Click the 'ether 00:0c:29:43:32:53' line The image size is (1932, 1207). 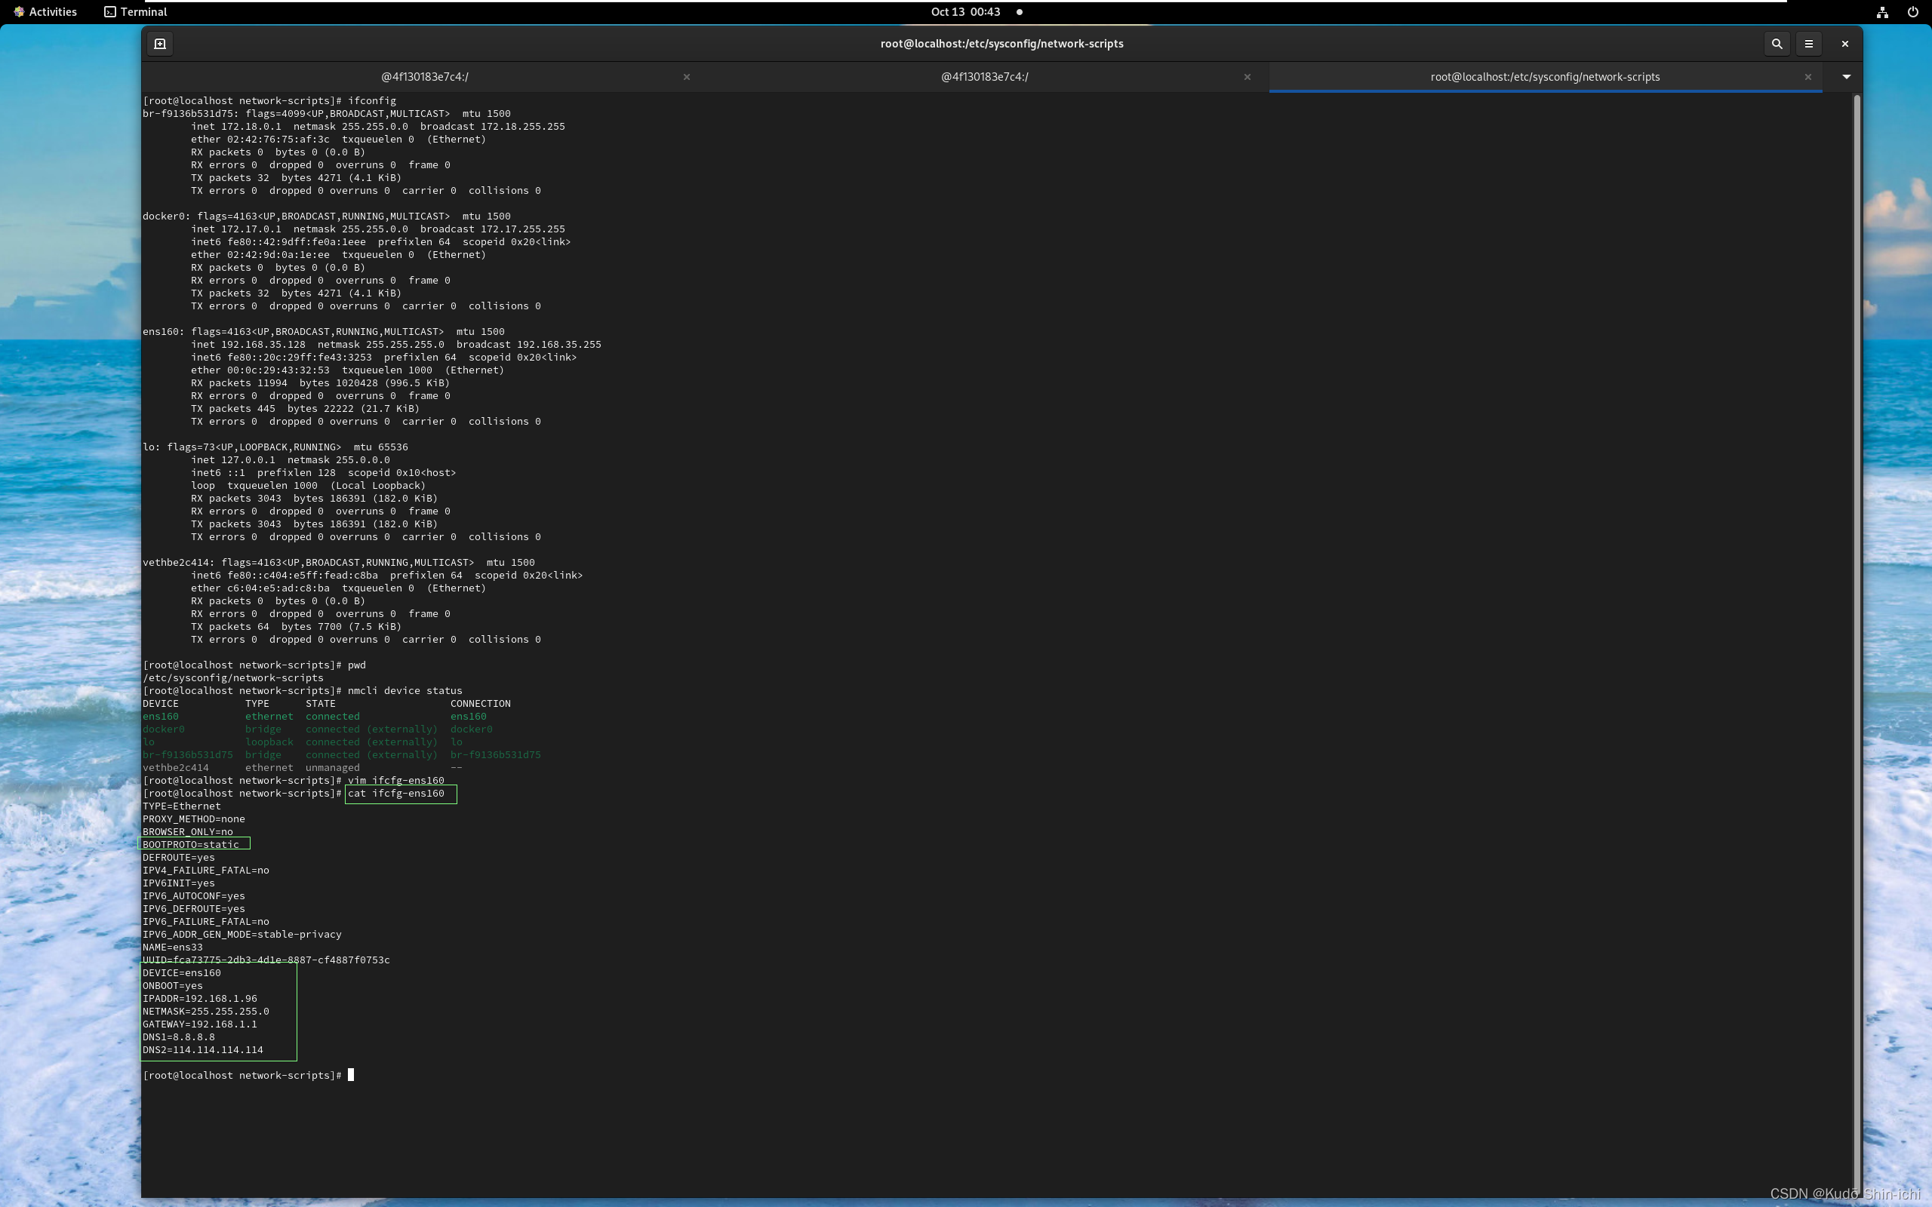(347, 370)
